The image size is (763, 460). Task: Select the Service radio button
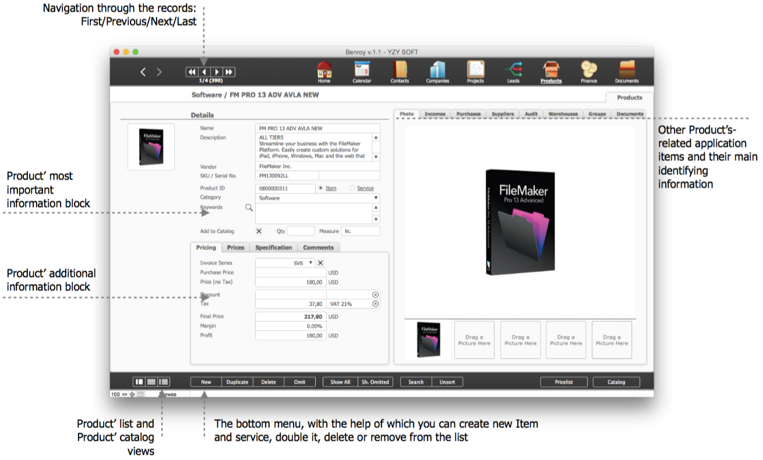352,188
